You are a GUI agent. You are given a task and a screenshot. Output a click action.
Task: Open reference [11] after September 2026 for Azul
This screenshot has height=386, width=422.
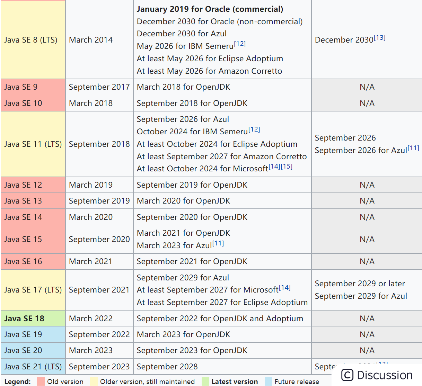pyautogui.click(x=413, y=148)
